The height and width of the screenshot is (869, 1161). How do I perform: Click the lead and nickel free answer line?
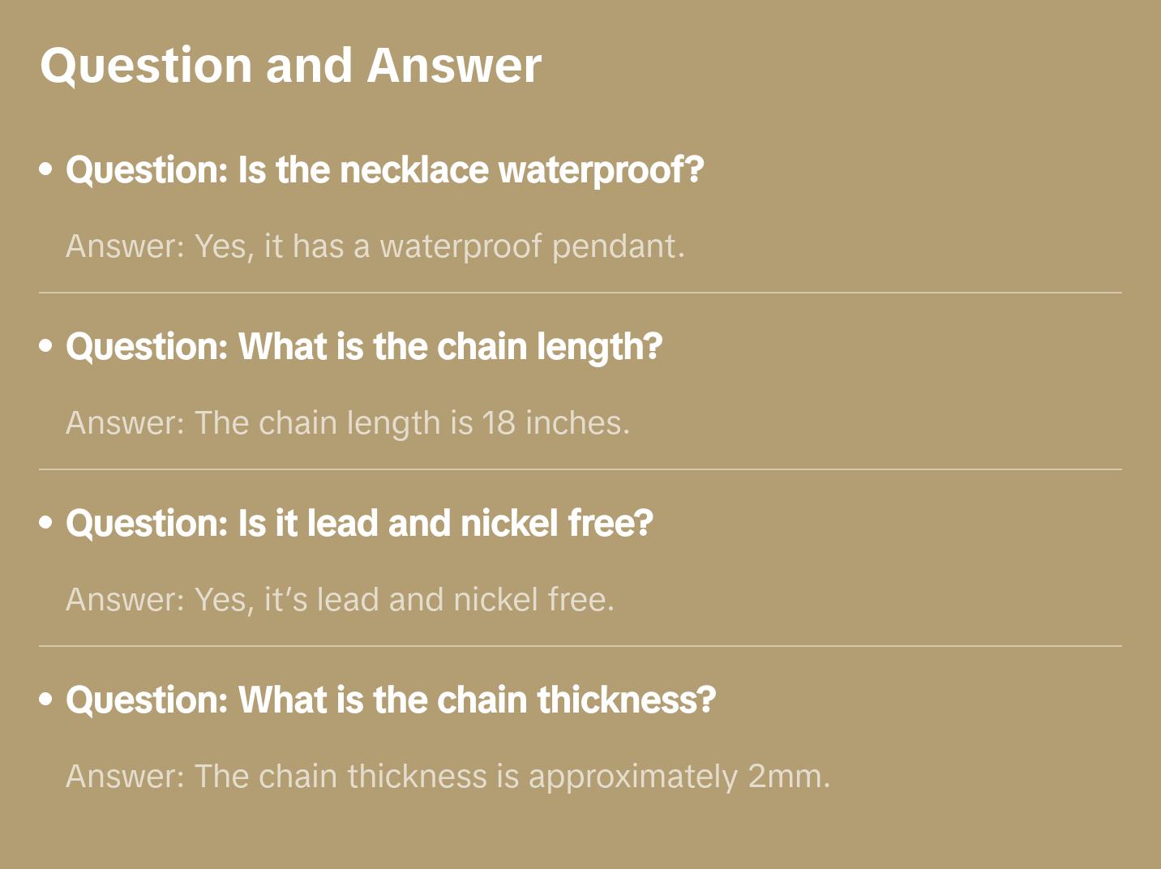point(341,600)
